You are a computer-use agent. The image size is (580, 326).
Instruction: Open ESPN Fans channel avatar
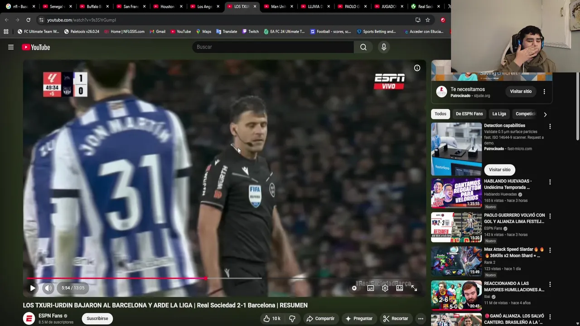[29, 319]
